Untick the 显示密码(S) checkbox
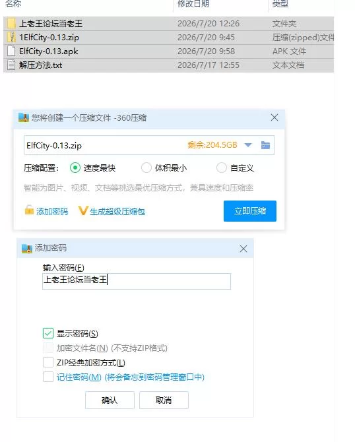 tap(48, 333)
